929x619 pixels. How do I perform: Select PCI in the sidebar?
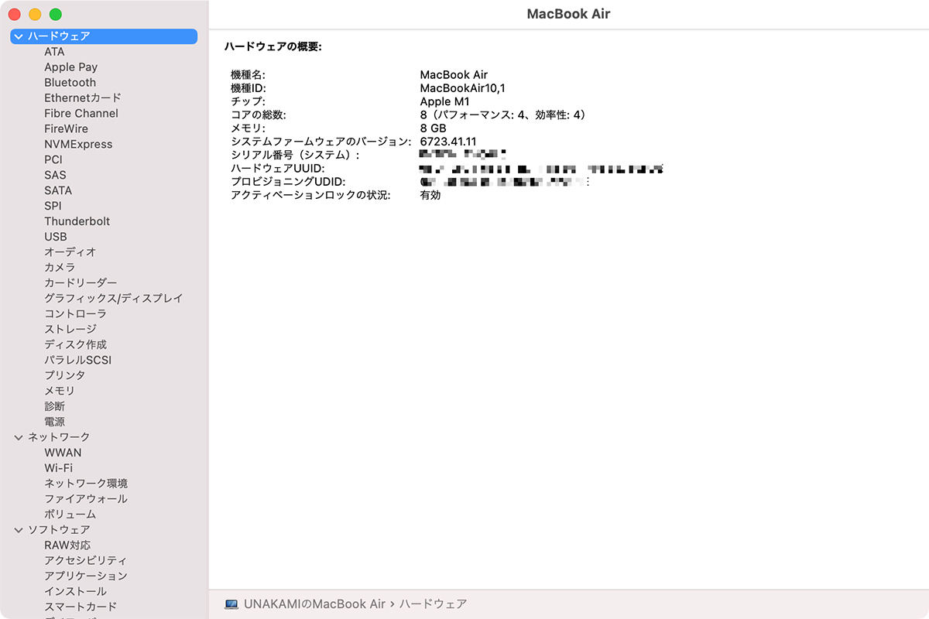point(53,159)
